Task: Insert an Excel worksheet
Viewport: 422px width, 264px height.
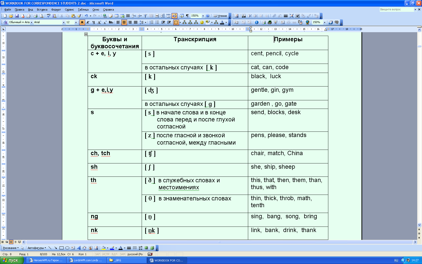Action: click(x=122, y=16)
